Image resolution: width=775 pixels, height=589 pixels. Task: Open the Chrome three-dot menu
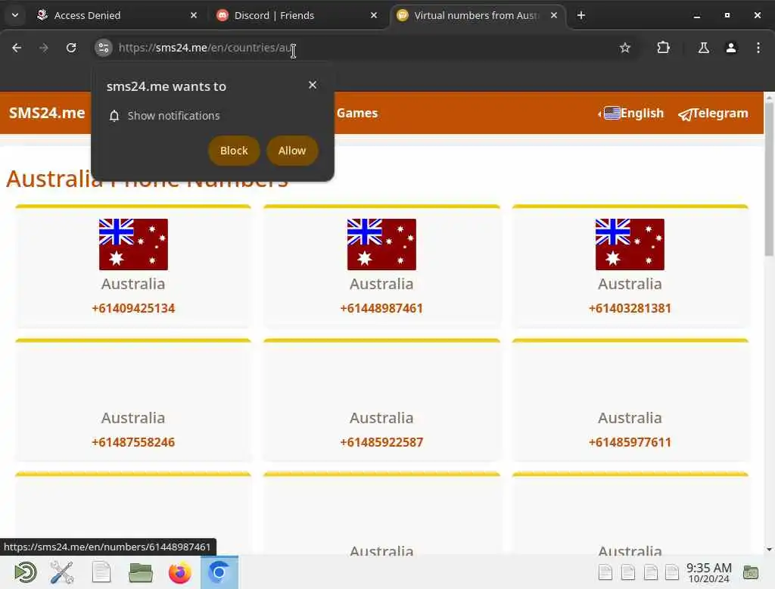(x=758, y=48)
